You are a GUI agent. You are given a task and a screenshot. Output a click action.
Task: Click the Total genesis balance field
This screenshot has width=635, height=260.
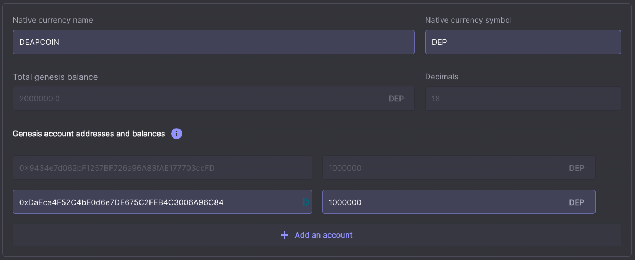pos(214,98)
